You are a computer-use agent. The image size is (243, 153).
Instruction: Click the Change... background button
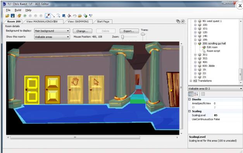tap(83, 31)
